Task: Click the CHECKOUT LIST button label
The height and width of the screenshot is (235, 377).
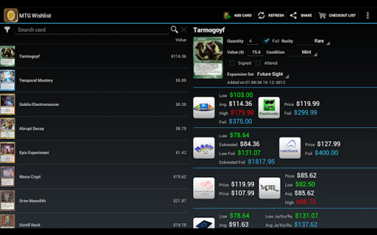Action: tap(342, 15)
